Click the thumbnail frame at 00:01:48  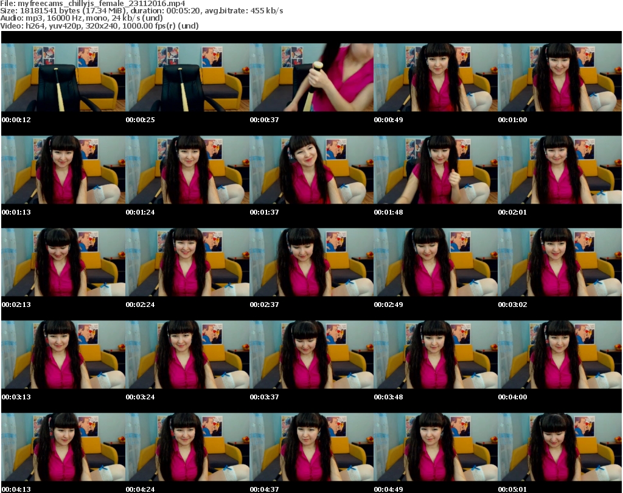[436, 170]
